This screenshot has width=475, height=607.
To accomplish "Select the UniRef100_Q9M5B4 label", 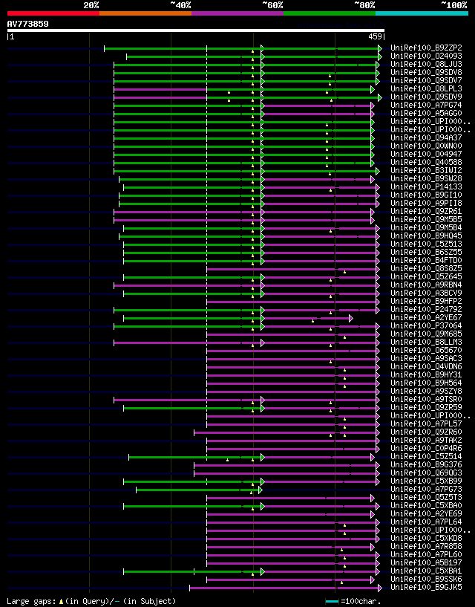I will (426, 227).
